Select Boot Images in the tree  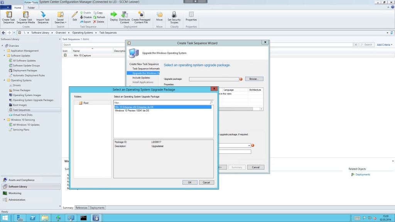coord(20,105)
